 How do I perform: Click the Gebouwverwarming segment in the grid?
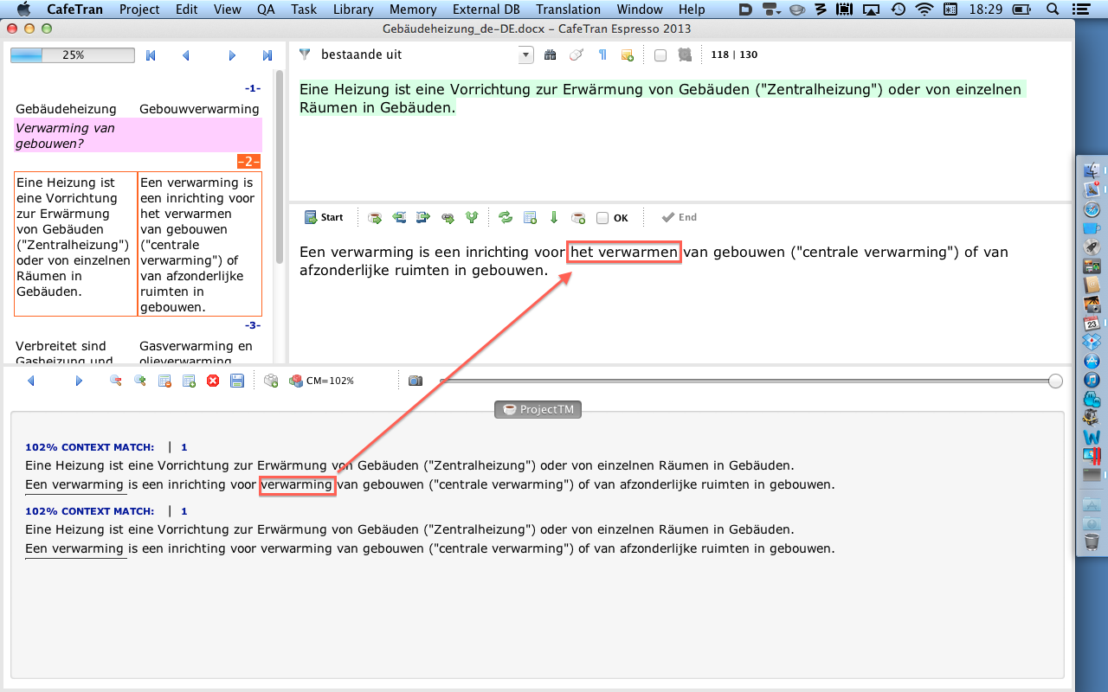tap(199, 109)
